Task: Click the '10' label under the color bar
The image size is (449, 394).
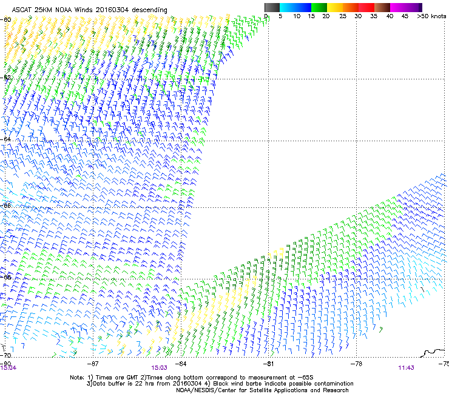Action: pos(297,16)
